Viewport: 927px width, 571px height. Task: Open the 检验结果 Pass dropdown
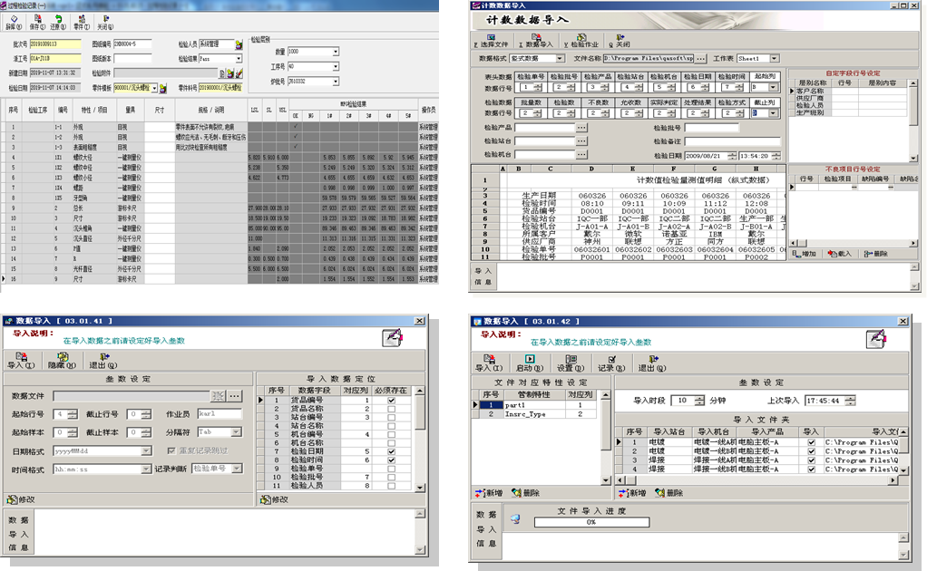click(239, 59)
